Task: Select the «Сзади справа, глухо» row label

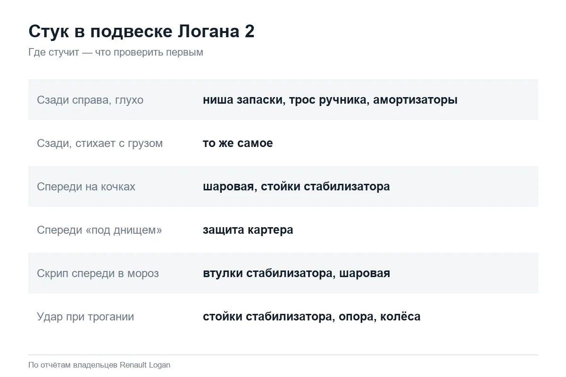Action: coord(90,100)
